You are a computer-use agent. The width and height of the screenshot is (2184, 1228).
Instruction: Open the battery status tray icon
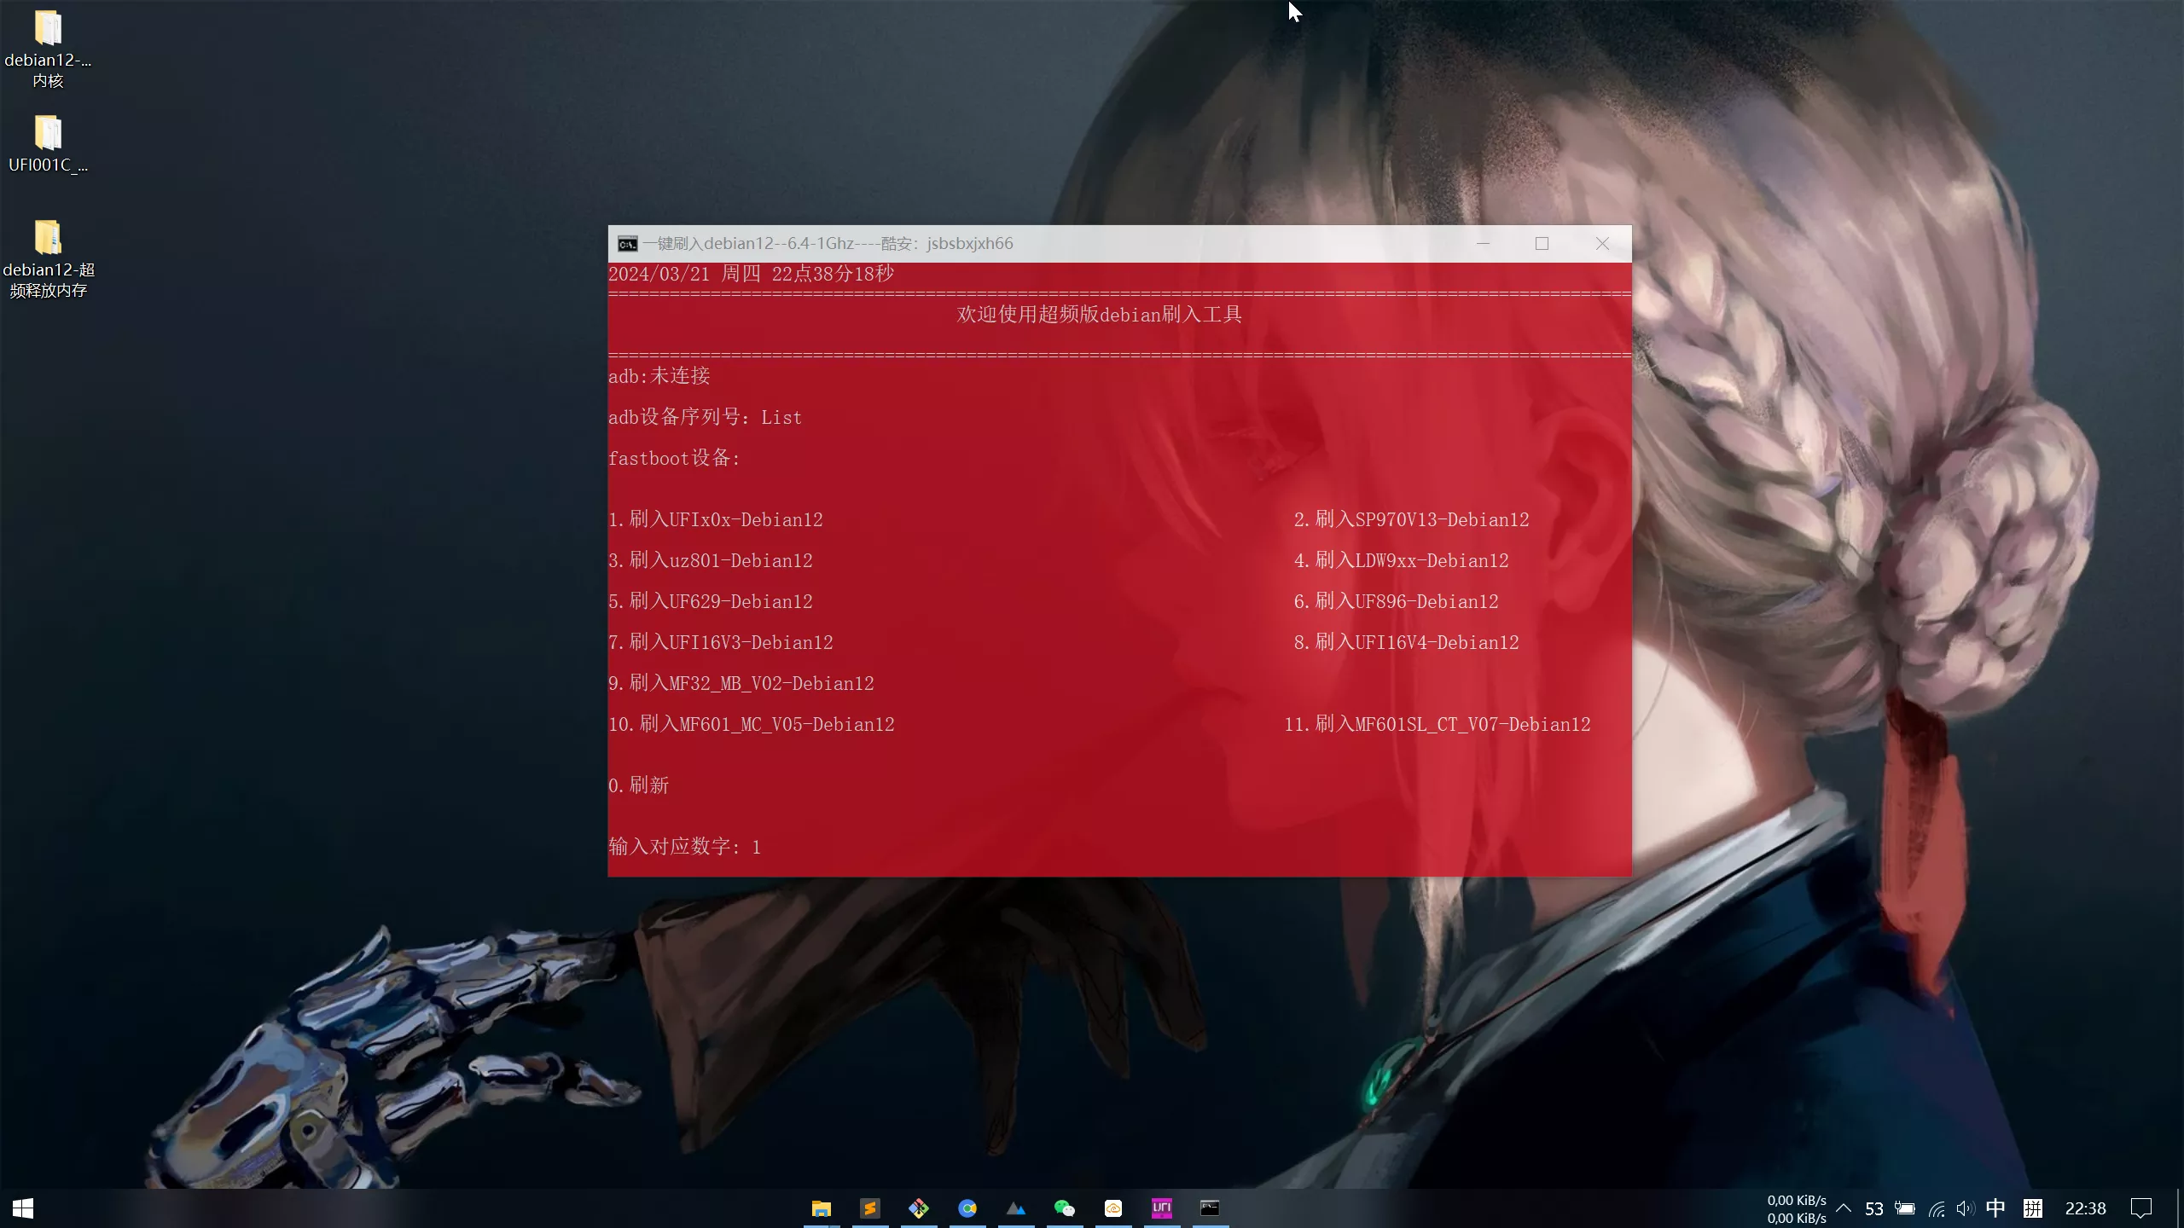(1905, 1208)
